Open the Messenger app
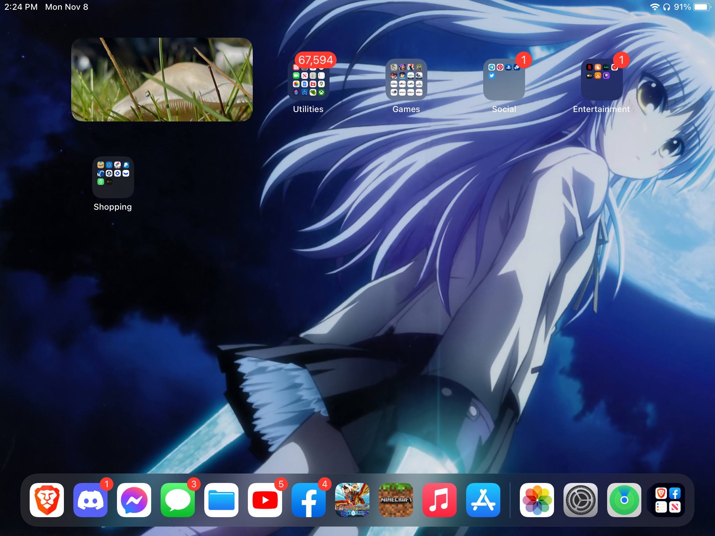 pos(134,500)
